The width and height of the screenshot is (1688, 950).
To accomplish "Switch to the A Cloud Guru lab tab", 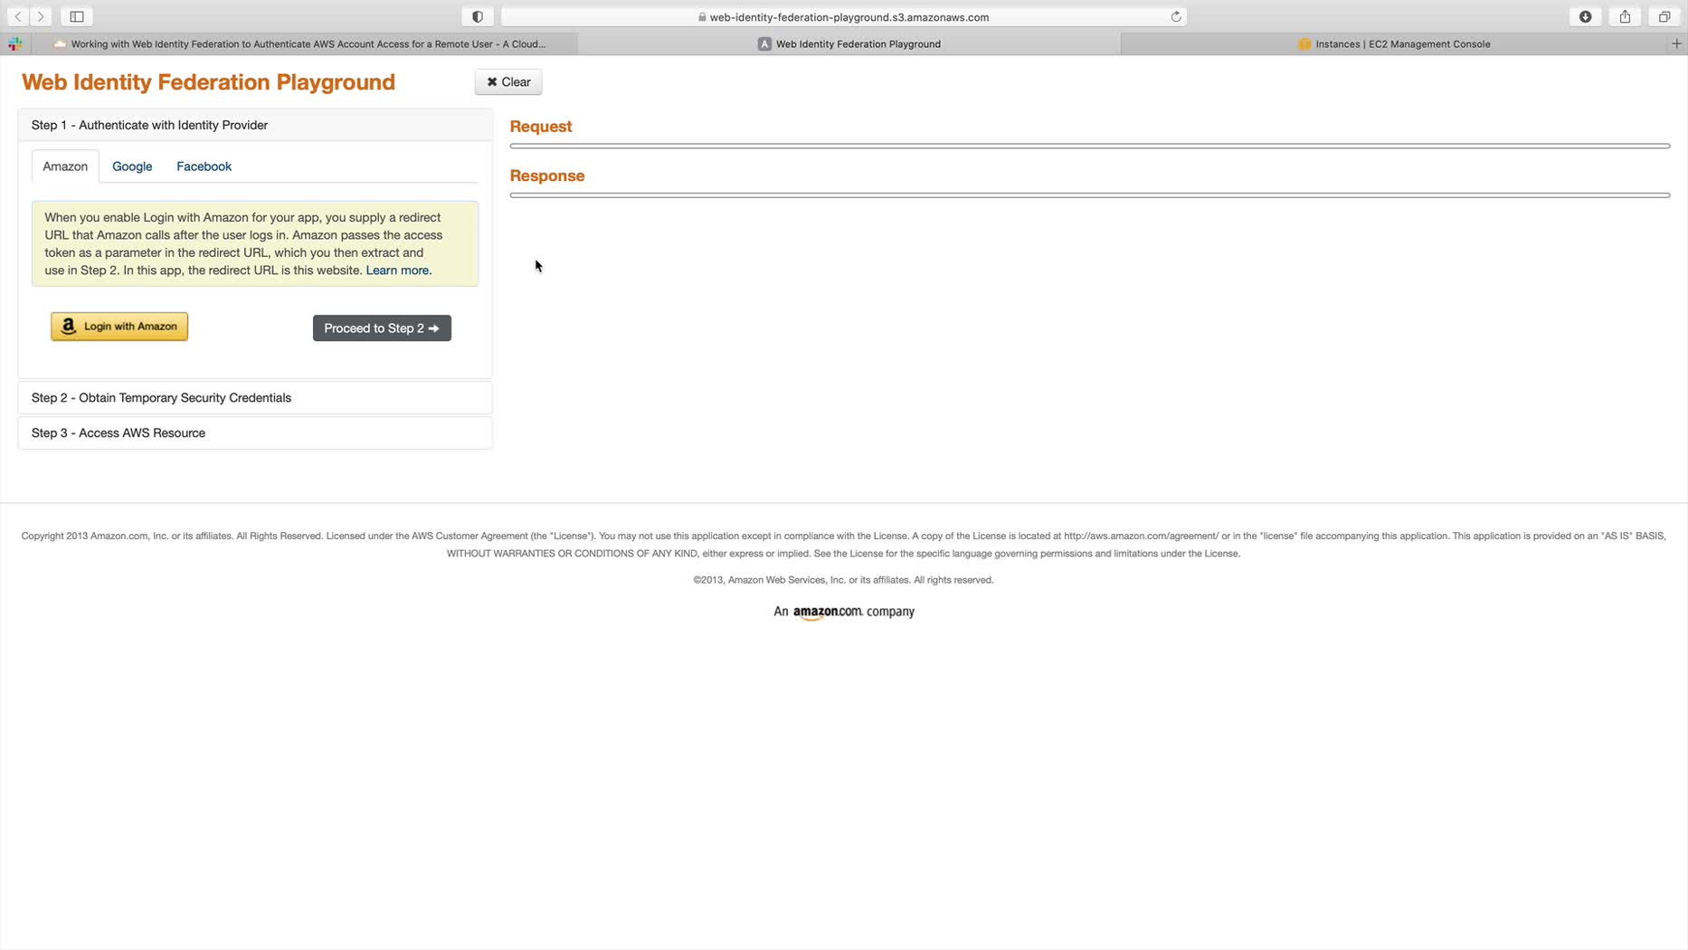I will [304, 43].
